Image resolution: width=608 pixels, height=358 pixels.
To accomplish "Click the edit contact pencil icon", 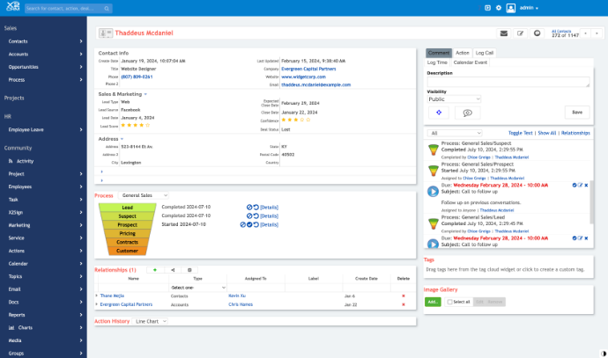I will pos(520,33).
